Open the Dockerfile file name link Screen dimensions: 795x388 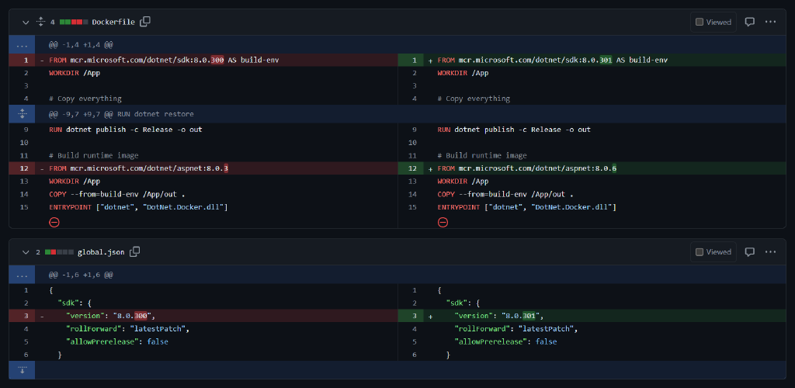[113, 22]
